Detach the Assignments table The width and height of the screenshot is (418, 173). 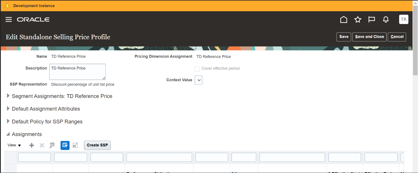[x=75, y=145]
